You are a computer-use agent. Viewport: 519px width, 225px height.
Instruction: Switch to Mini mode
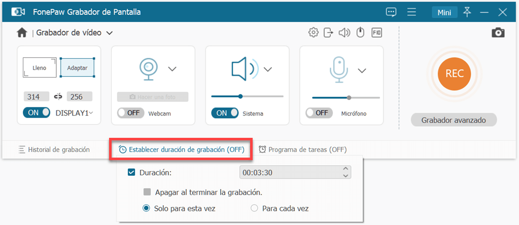pos(444,13)
